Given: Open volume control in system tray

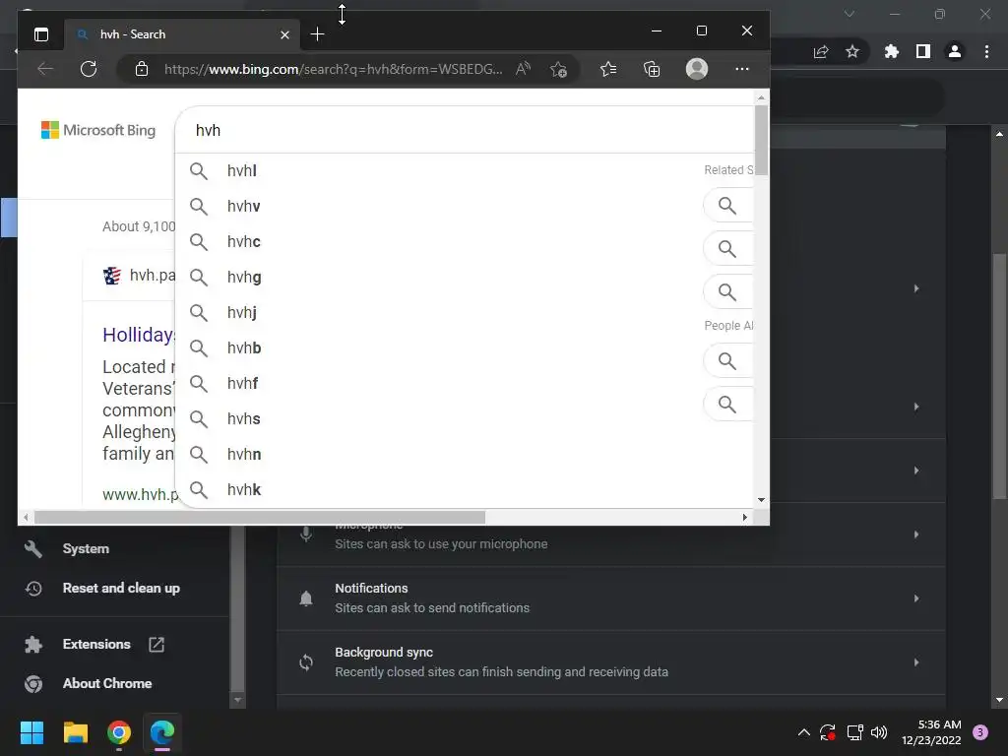Looking at the screenshot, I should pos(879,732).
